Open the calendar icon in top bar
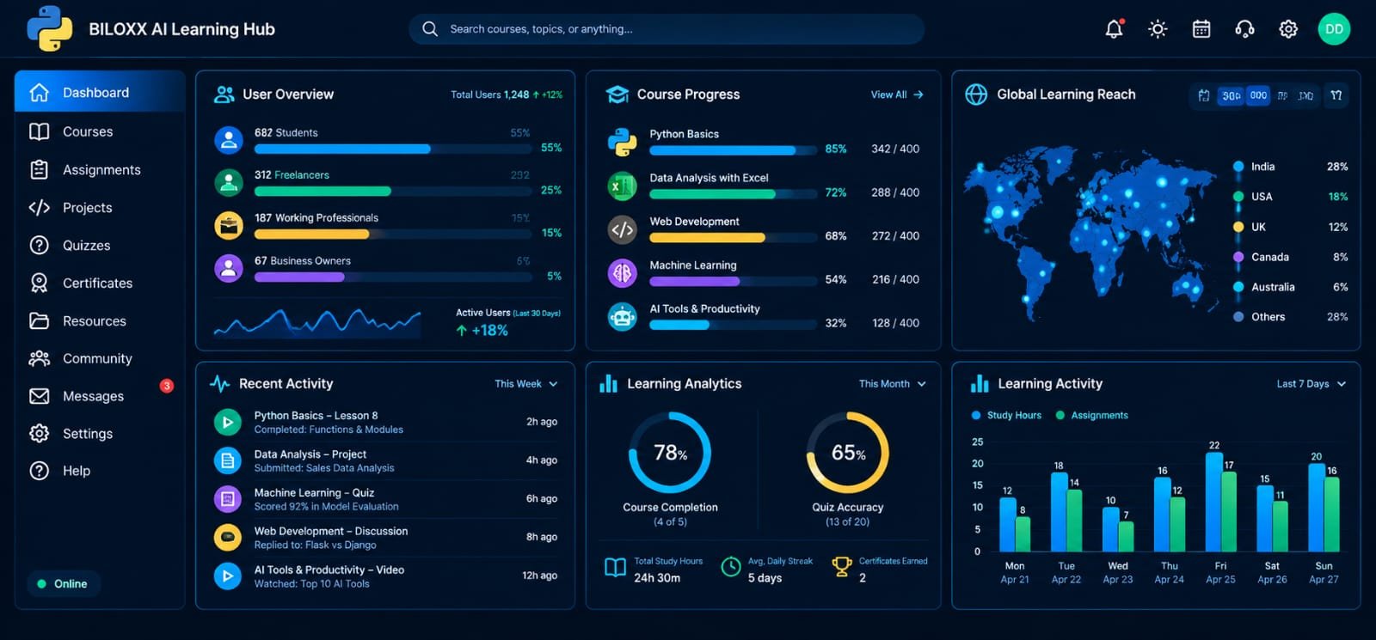 [1201, 29]
